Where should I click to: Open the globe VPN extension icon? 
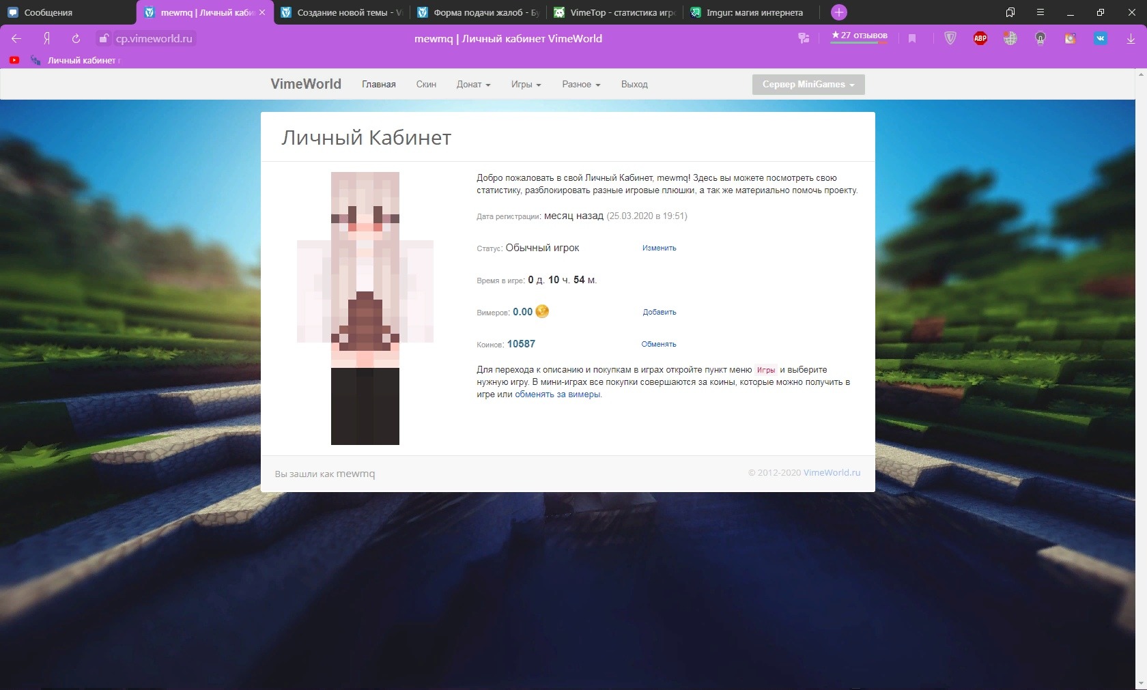1010,38
